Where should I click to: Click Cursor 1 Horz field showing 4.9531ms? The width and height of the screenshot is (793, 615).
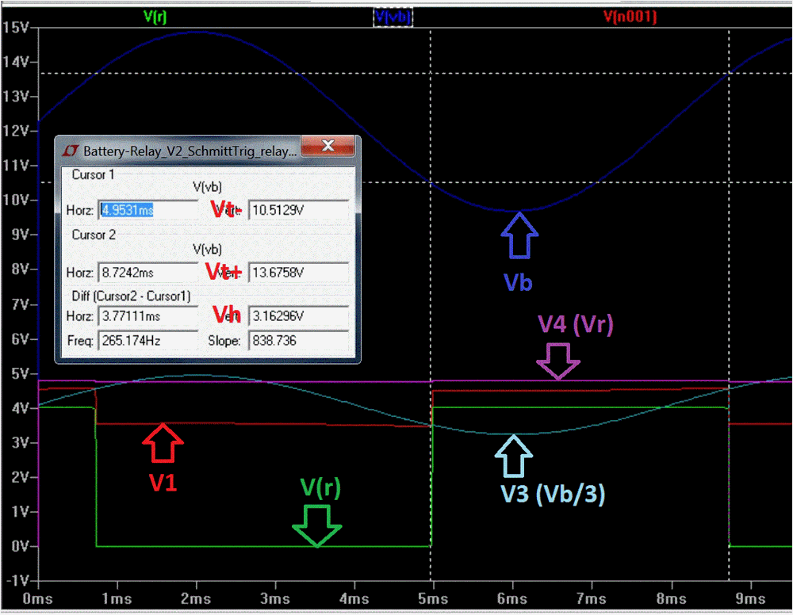tap(147, 210)
